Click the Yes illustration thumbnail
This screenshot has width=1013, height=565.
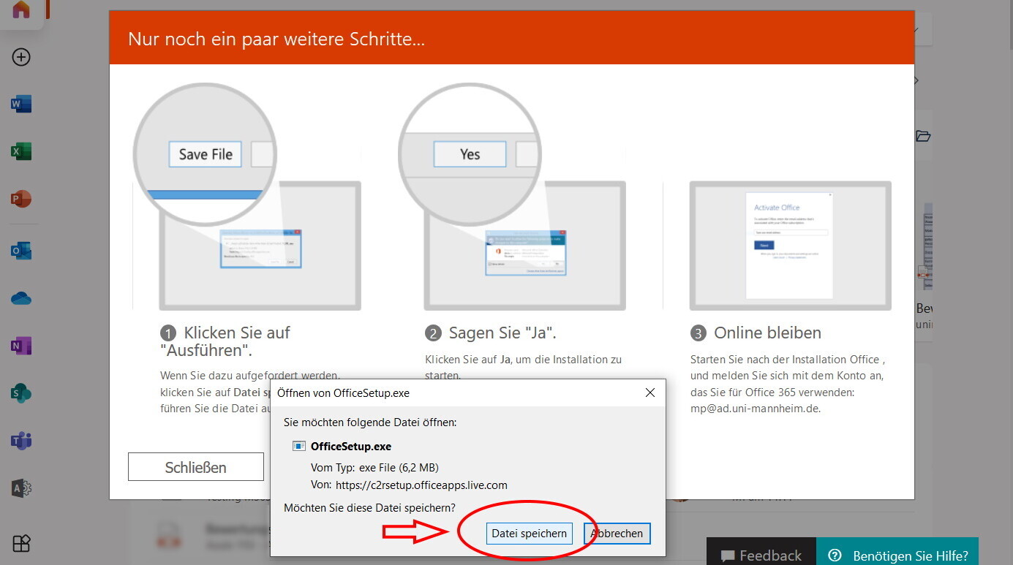tap(512, 197)
